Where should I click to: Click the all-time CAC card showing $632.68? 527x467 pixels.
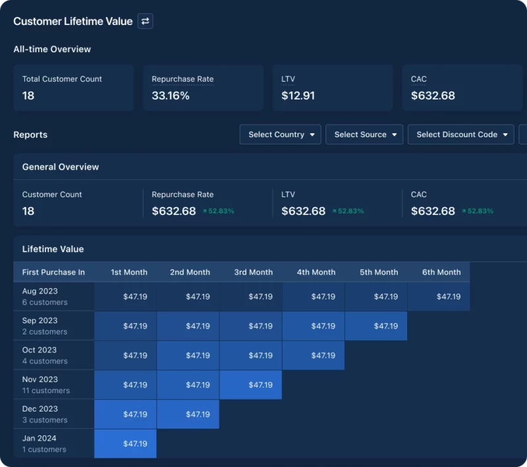click(x=462, y=88)
